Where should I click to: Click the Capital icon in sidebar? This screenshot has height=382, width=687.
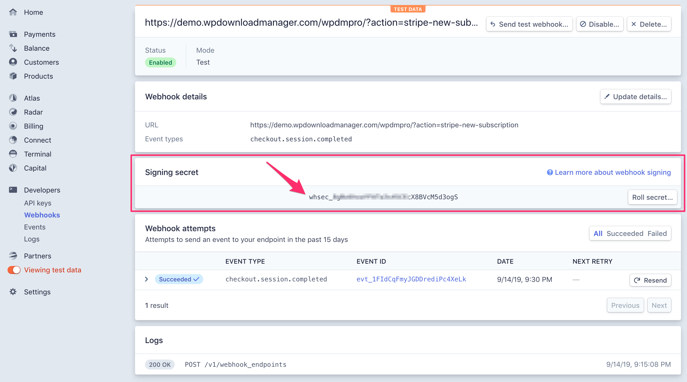pyautogui.click(x=13, y=168)
